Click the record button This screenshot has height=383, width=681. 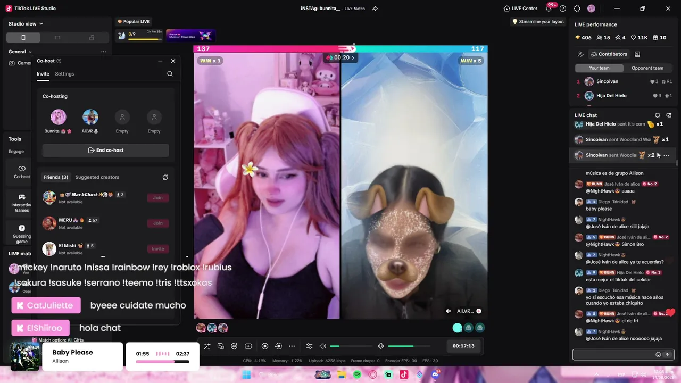(265, 346)
